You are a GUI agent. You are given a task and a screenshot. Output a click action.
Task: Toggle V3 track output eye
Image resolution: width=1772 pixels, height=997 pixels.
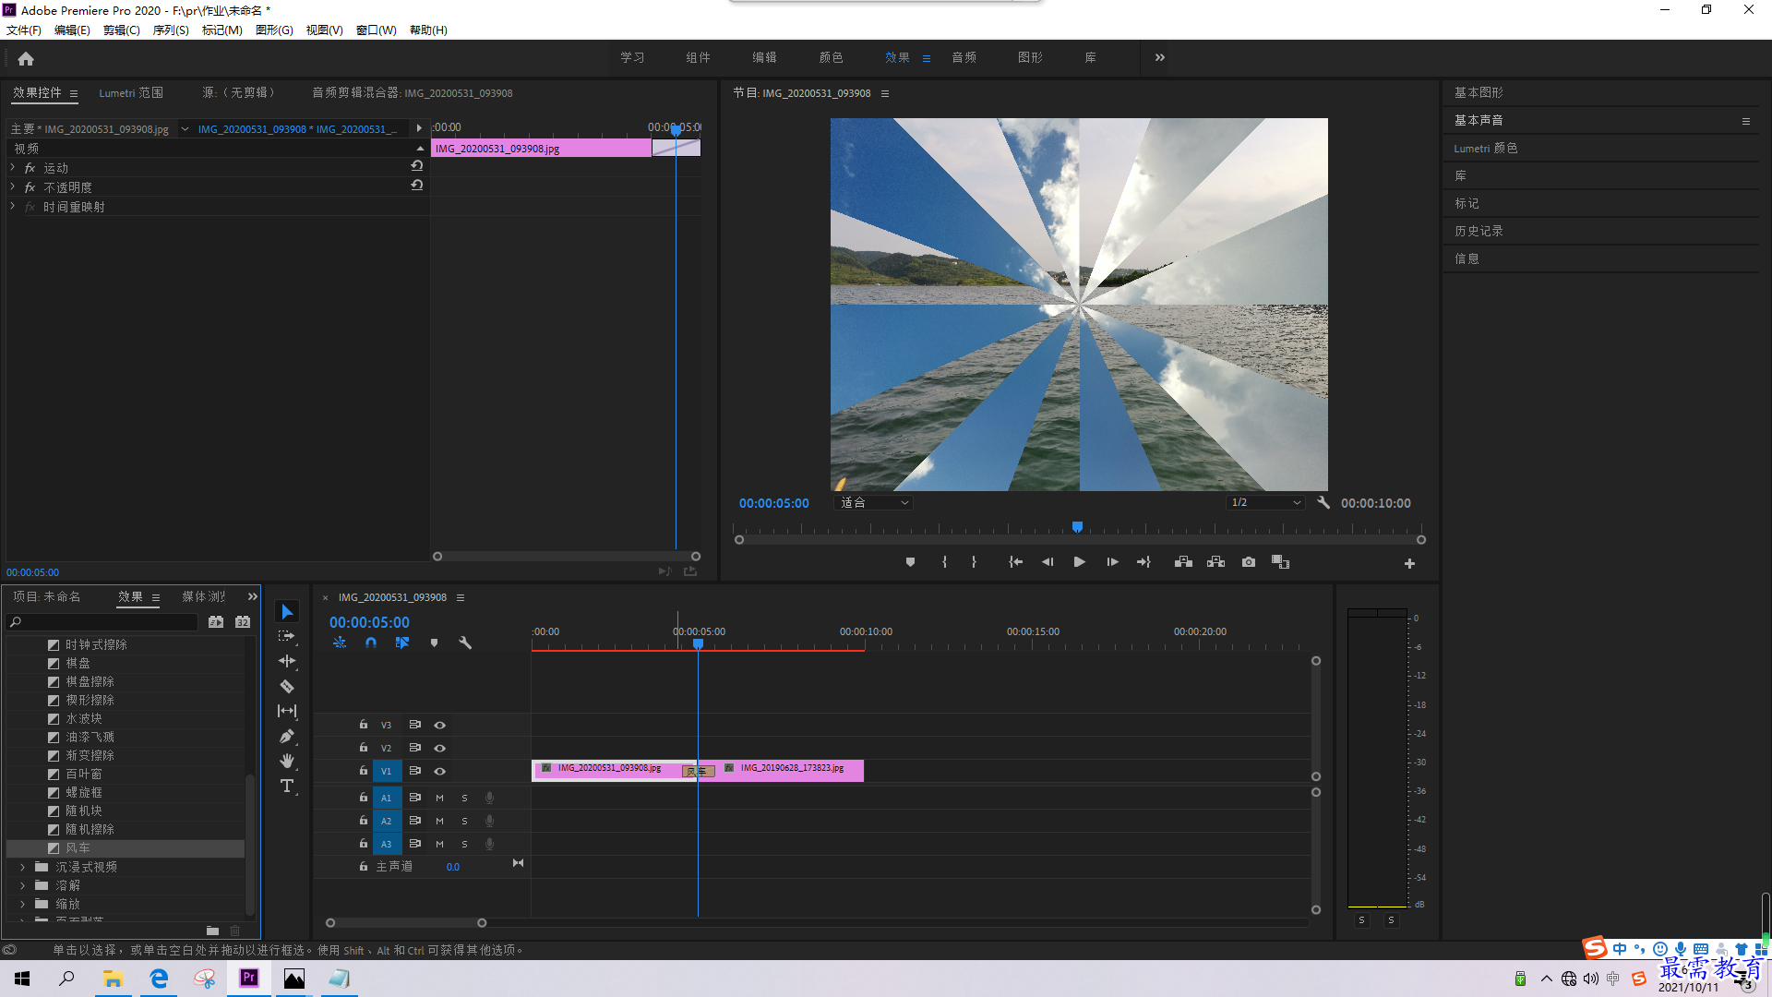439,726
